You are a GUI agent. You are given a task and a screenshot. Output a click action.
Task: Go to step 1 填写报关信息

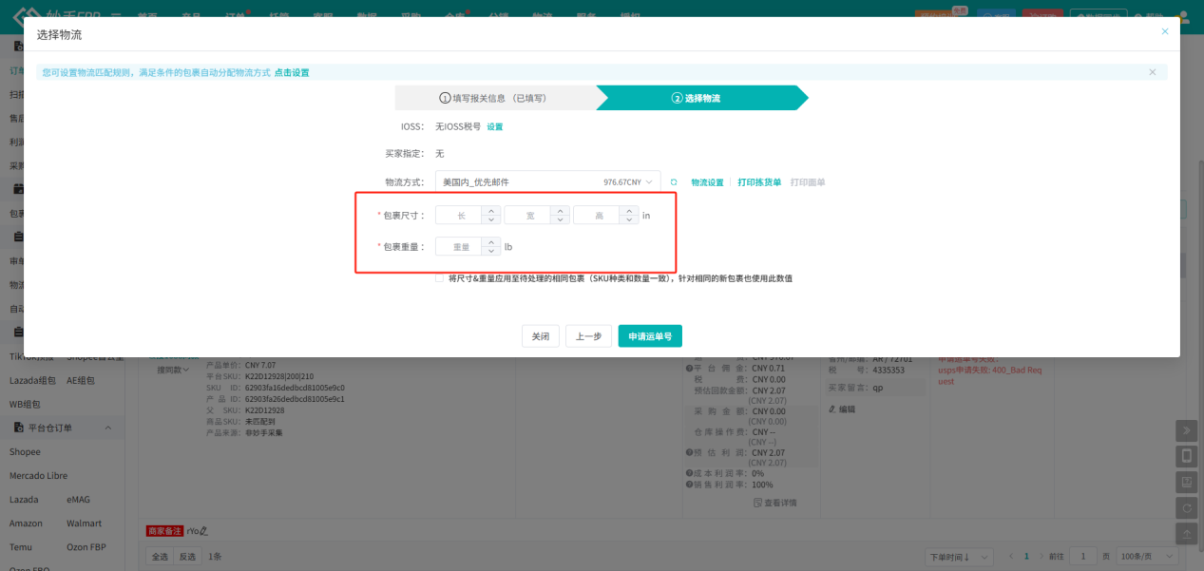[x=494, y=98]
